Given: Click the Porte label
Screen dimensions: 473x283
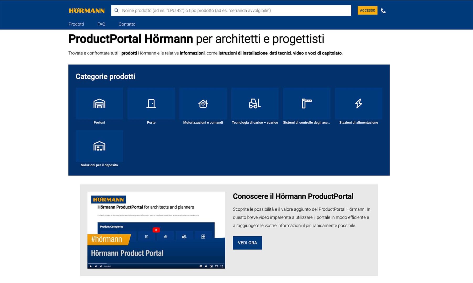Looking at the screenshot, I should [151, 122].
